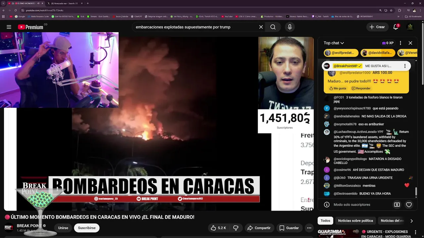Like the wolfpredator1000 super chat
Image resolution: width=424 pixels, height=238 pixels.
tap(338, 88)
